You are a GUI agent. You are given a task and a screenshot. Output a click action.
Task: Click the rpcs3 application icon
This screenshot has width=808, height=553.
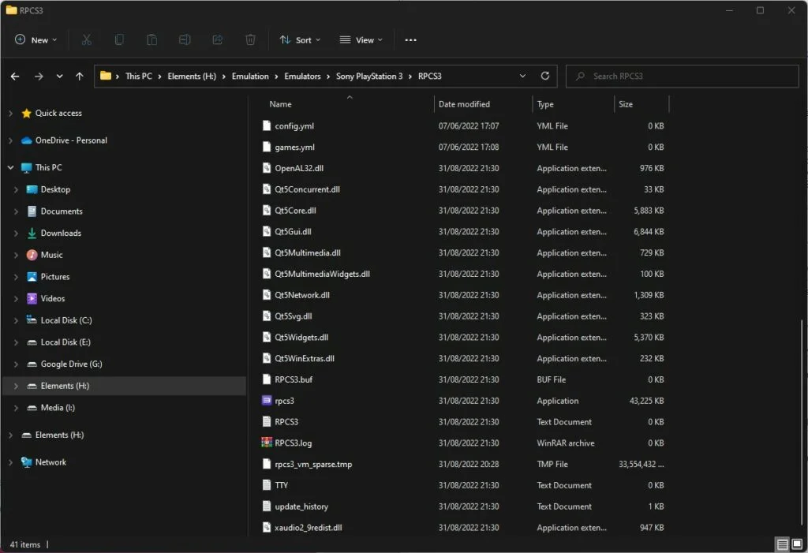(x=267, y=401)
